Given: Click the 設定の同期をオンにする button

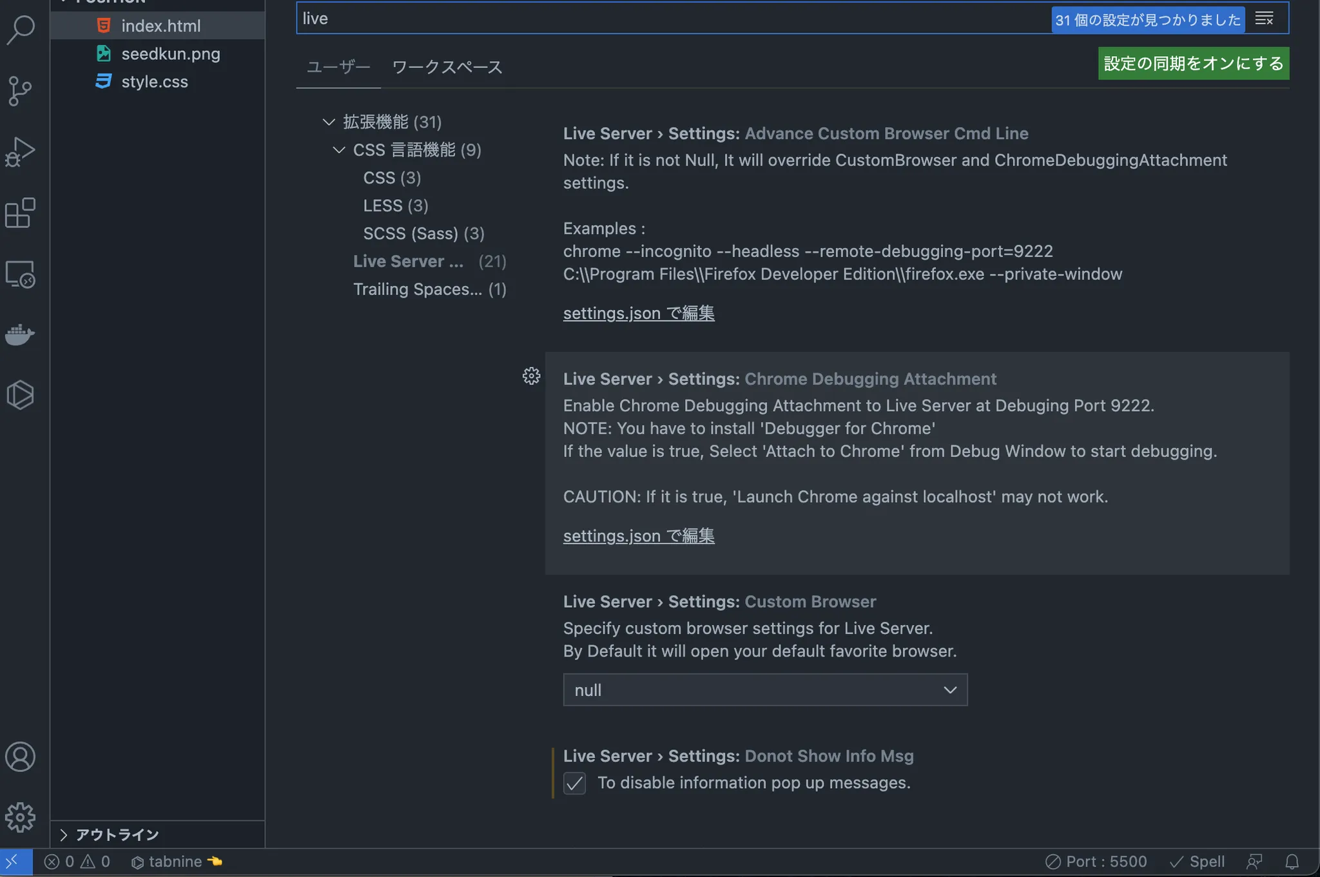Looking at the screenshot, I should tap(1193, 63).
